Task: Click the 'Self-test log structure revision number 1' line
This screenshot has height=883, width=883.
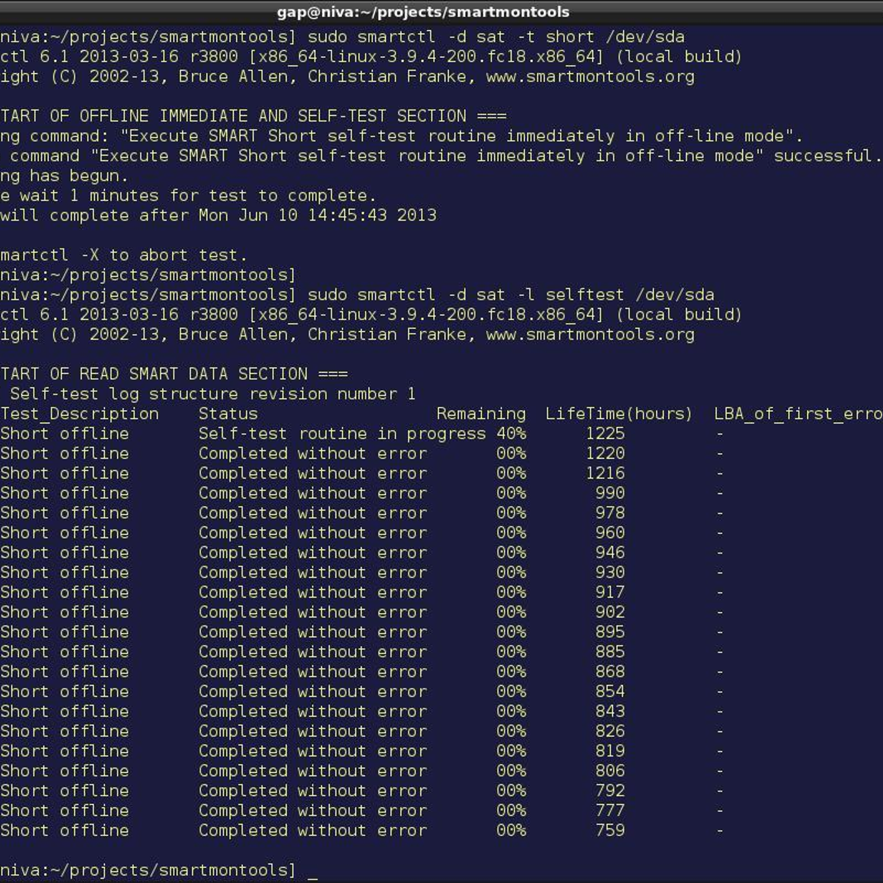Action: coord(212,394)
